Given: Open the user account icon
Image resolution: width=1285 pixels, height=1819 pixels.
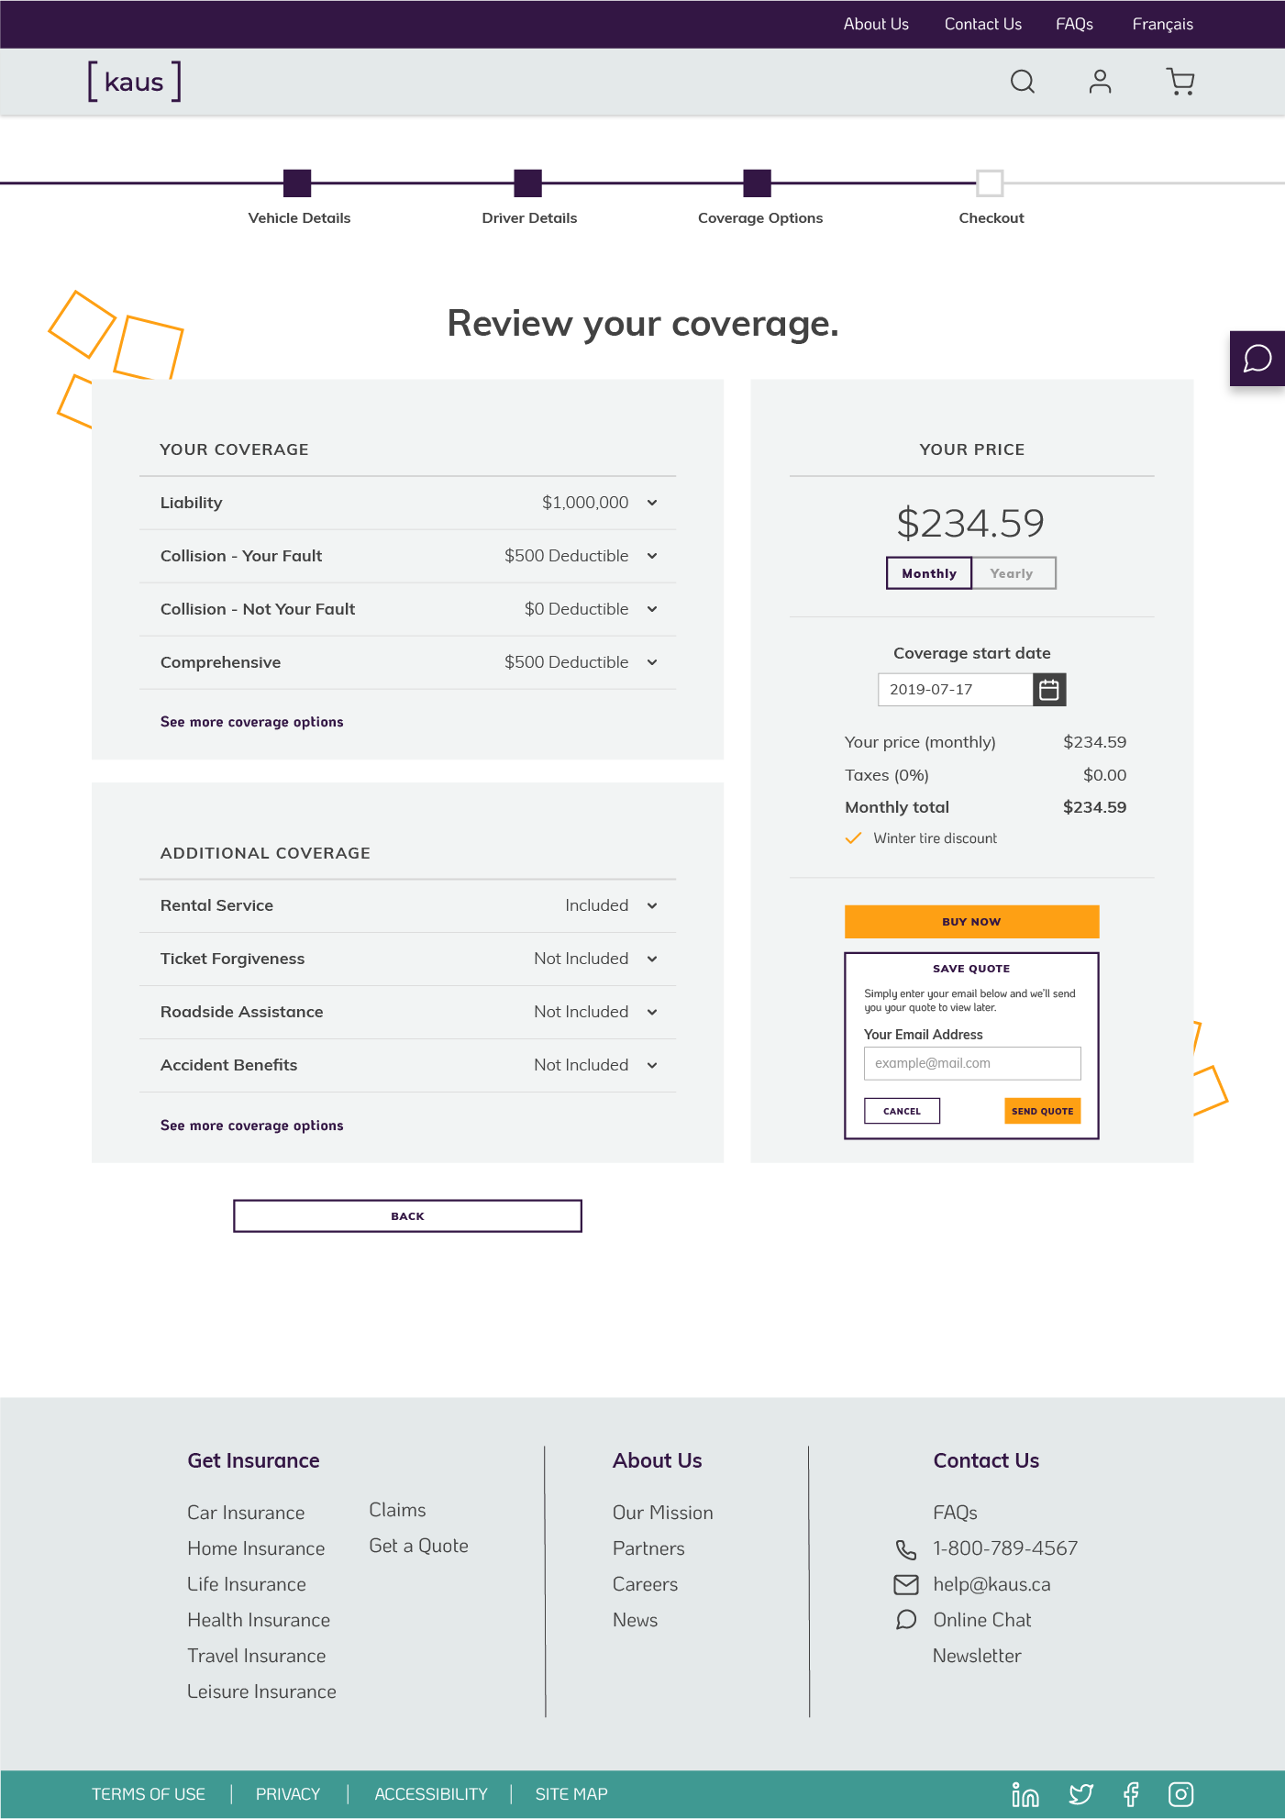Looking at the screenshot, I should (x=1100, y=82).
